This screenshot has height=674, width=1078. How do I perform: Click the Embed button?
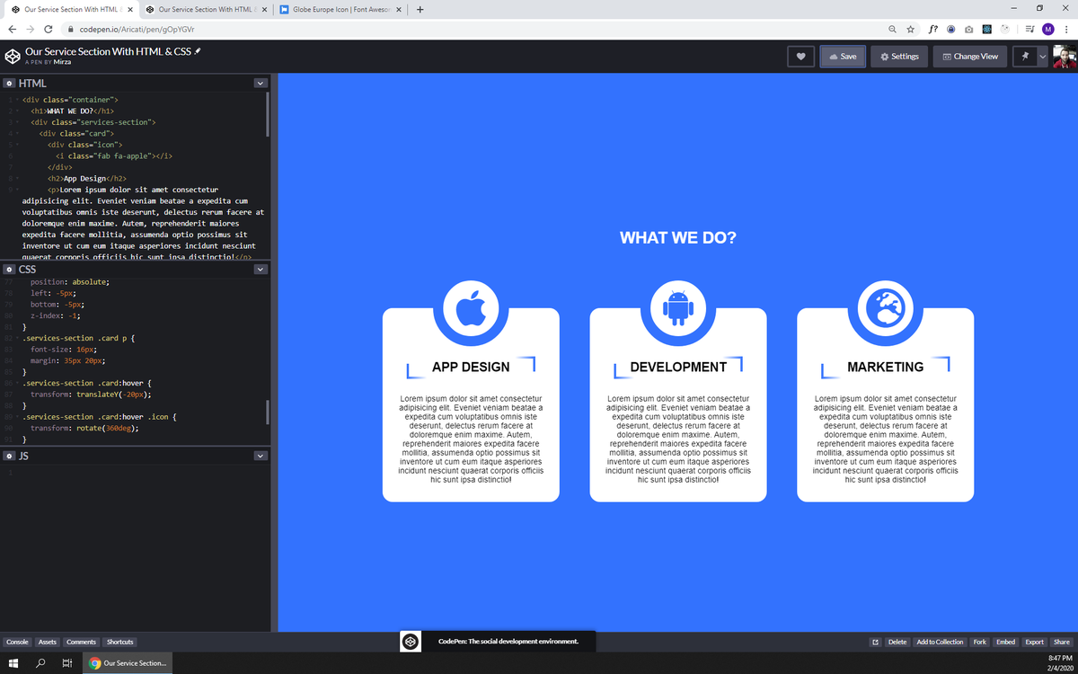pos(1006,642)
